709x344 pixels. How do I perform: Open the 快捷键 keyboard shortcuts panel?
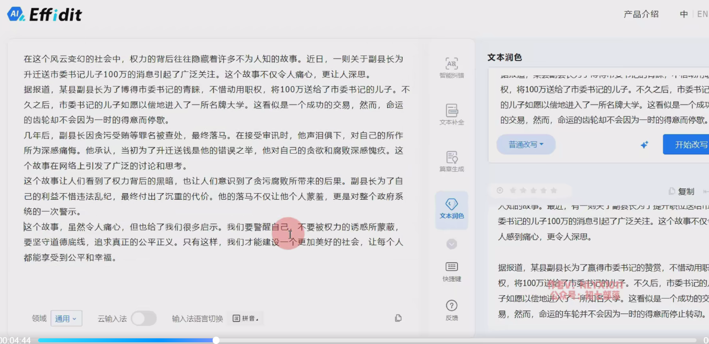point(451,271)
